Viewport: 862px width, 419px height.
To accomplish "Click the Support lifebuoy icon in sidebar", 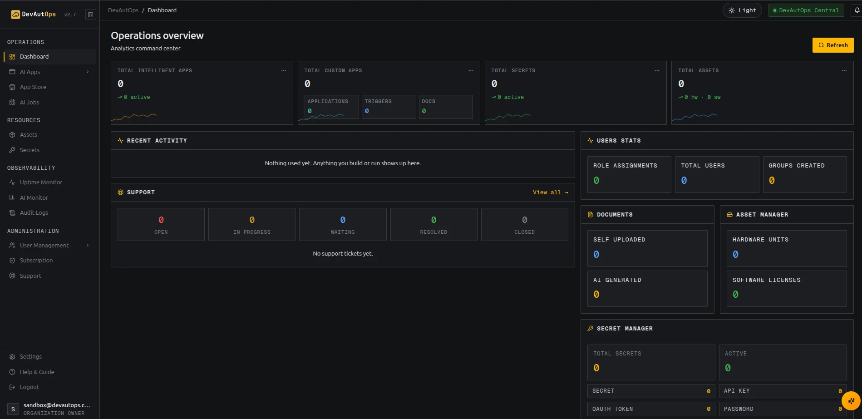I will 12,276.
